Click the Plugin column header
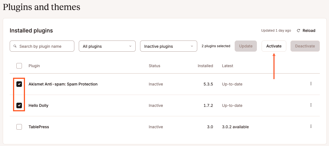 [x=34, y=66]
